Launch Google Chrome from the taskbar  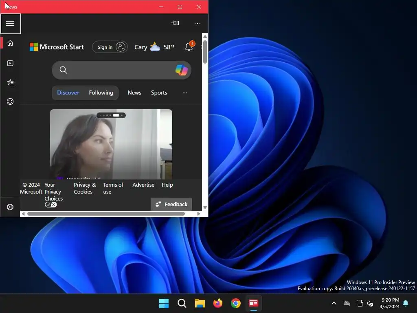[236, 303]
